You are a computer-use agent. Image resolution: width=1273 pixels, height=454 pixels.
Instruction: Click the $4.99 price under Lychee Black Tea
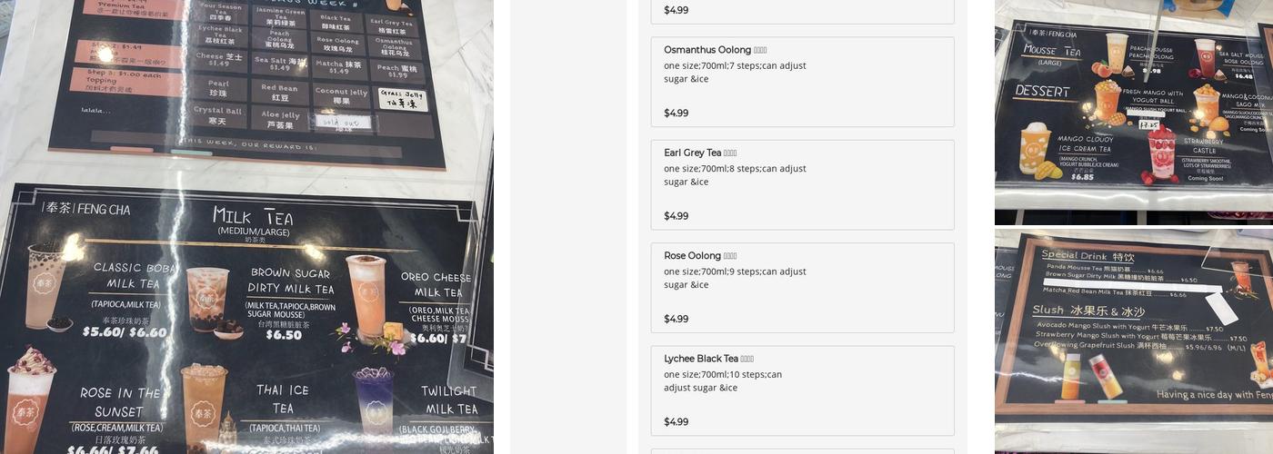point(676,422)
